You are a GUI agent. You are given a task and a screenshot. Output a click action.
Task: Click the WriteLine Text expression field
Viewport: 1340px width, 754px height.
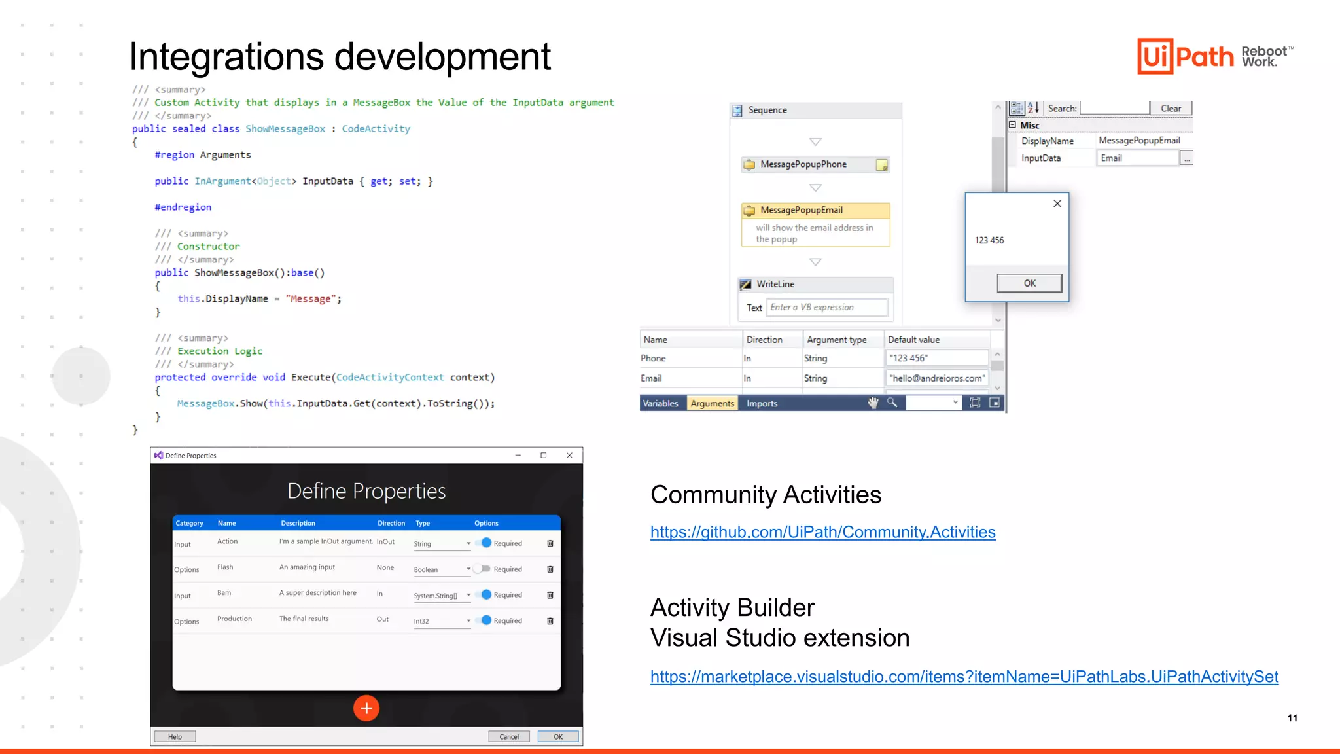pyautogui.click(x=828, y=308)
